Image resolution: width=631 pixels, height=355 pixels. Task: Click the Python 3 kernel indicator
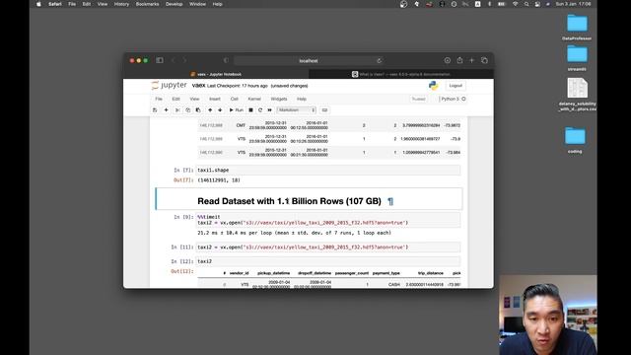point(453,99)
